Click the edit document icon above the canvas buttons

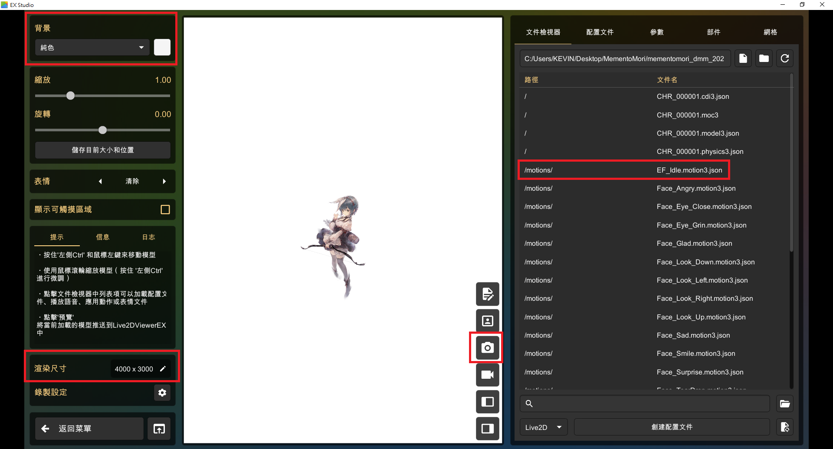[487, 294]
